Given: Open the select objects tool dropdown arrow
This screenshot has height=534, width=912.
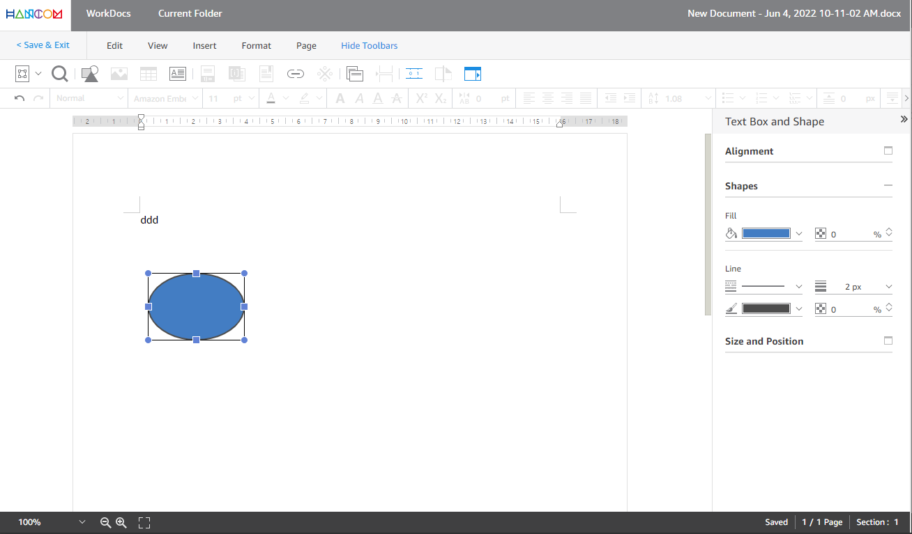Looking at the screenshot, I should 38,73.
